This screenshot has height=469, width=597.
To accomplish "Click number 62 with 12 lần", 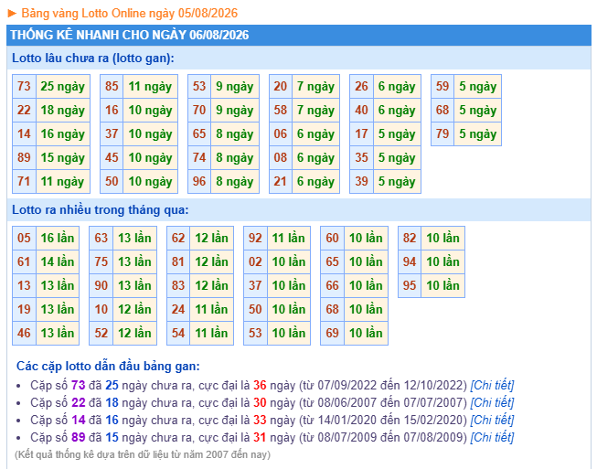I will [x=178, y=238].
